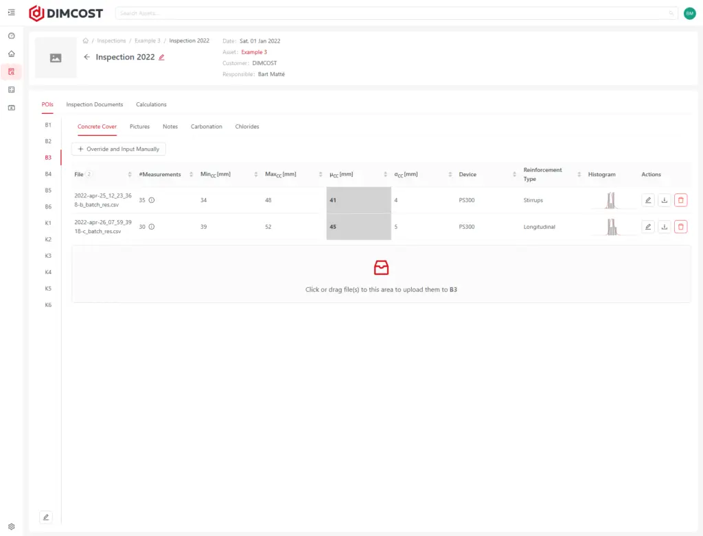Open the inspections icon in left sidebar
This screenshot has height=536, width=703.
(x=11, y=72)
